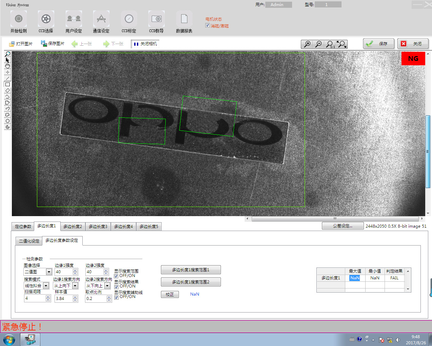
Task: Click the image viewer vertical scrollbar thumb
Action: coord(428,151)
